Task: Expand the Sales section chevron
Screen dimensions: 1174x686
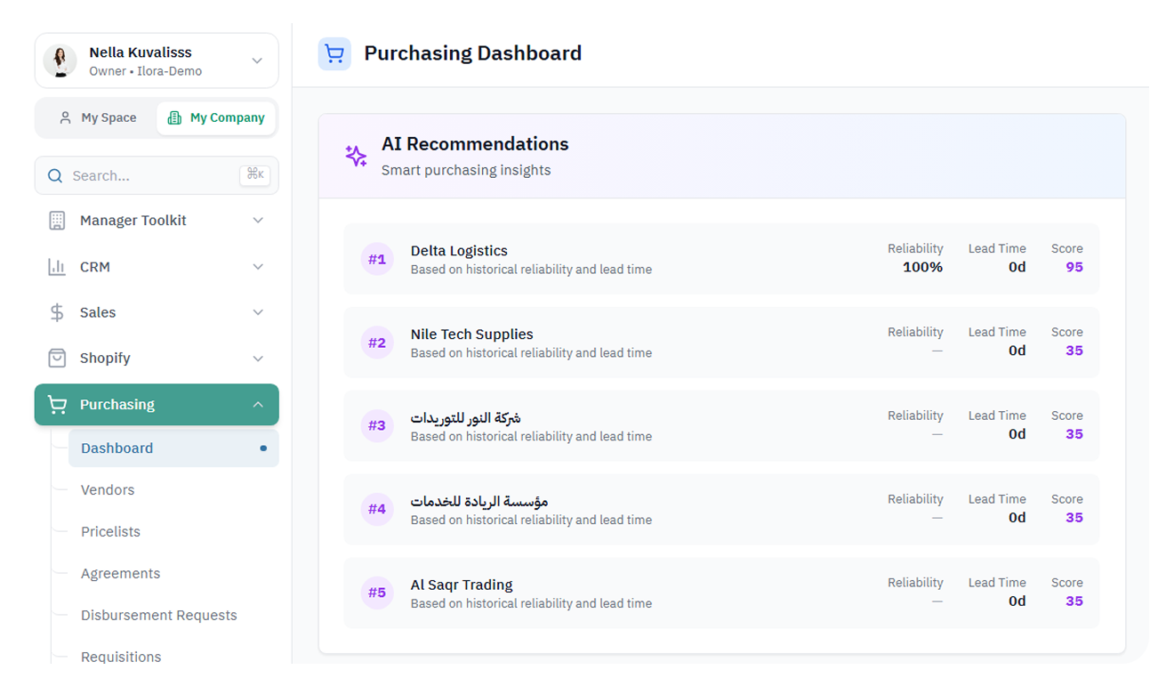Action: (258, 312)
